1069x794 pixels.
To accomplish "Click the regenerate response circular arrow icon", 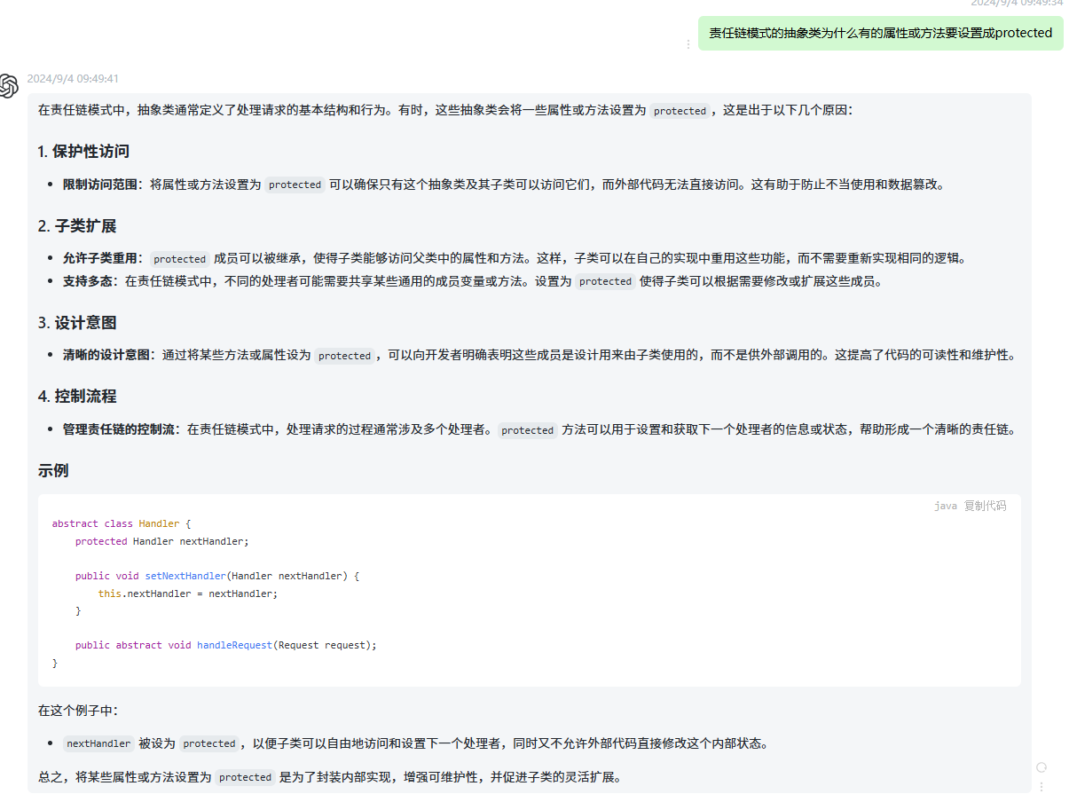I will [1041, 766].
